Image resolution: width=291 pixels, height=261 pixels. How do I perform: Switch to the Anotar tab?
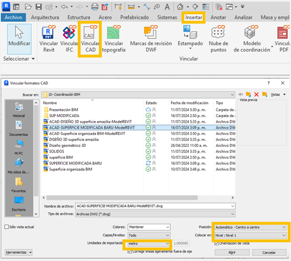pyautogui.click(x=218, y=17)
